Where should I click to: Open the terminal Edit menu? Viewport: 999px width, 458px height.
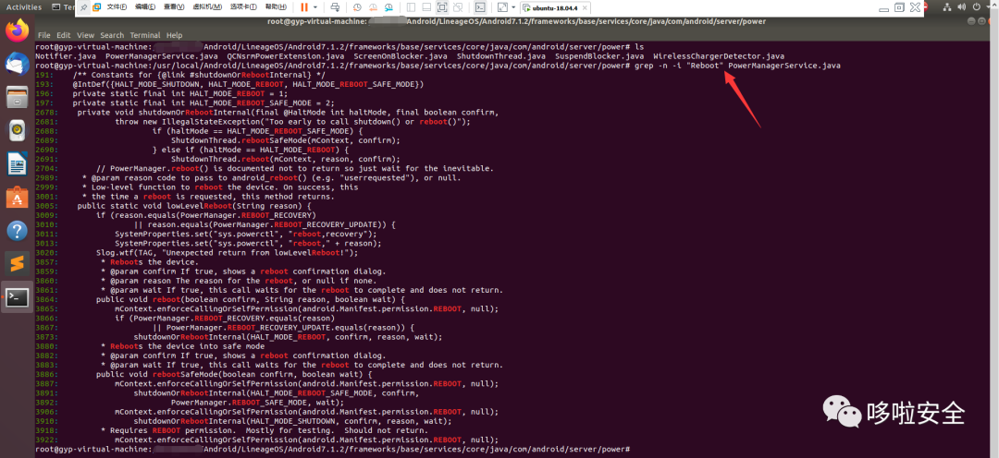tap(64, 36)
